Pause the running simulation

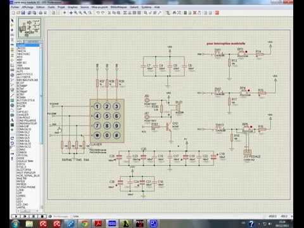point(34,216)
